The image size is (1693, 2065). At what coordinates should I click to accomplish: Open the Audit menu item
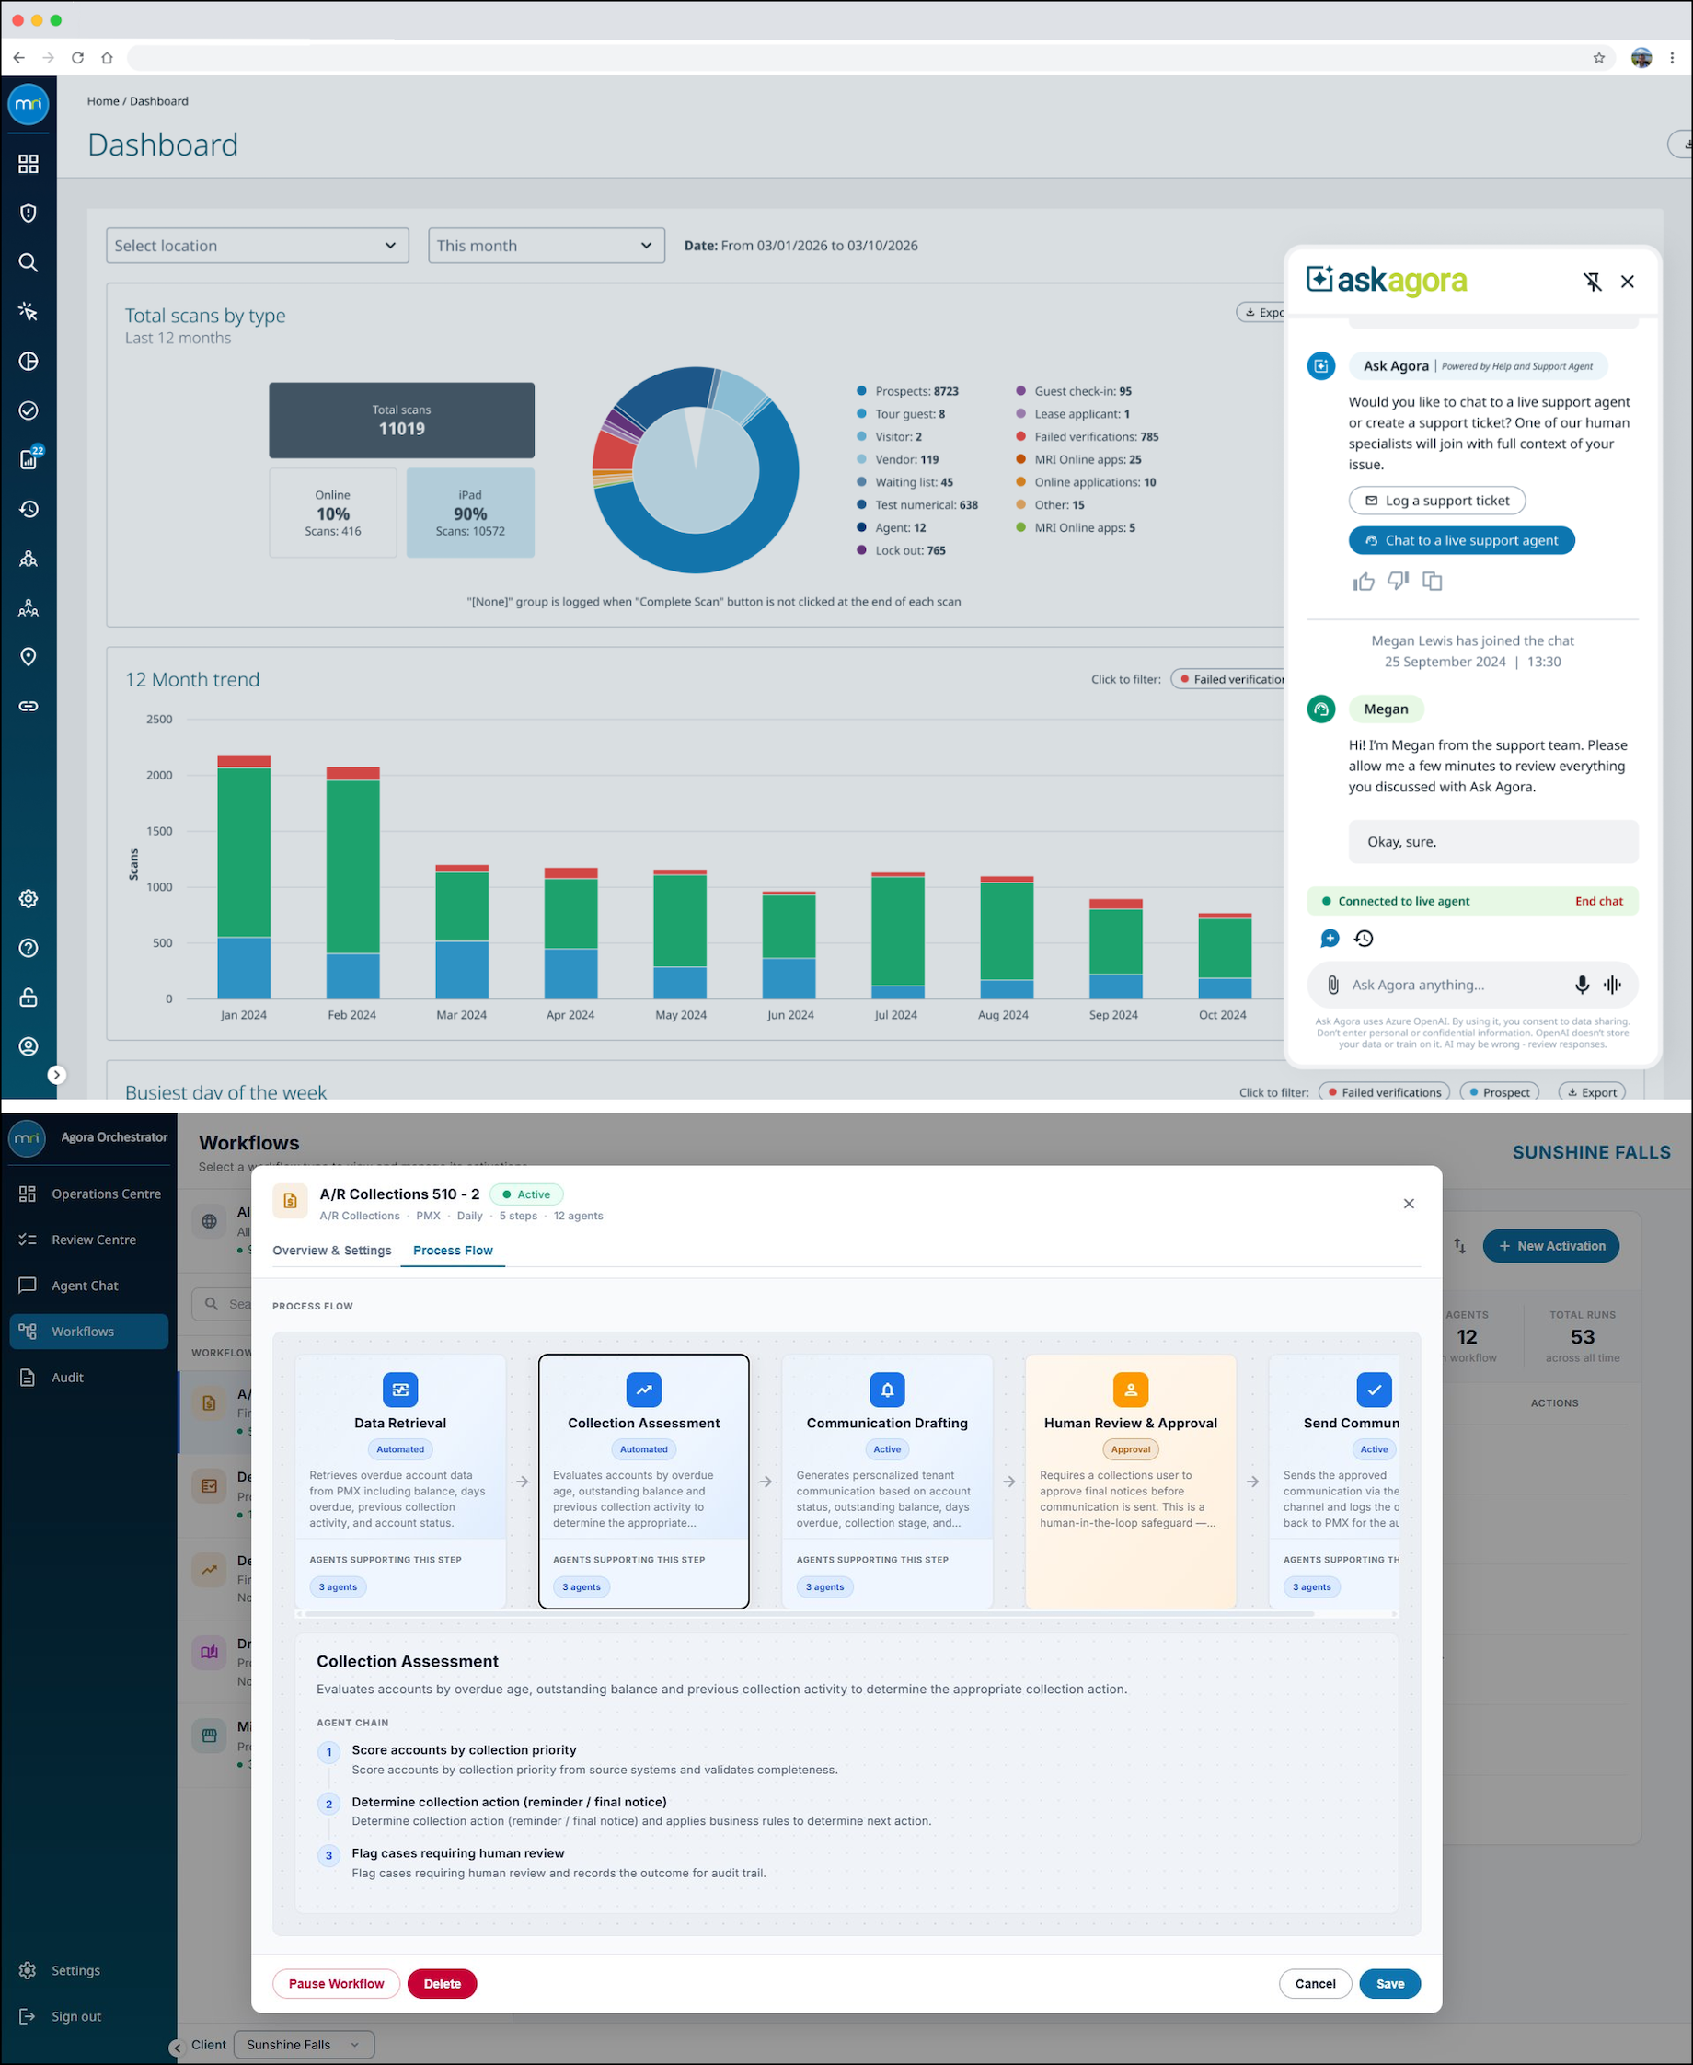[x=90, y=1378]
